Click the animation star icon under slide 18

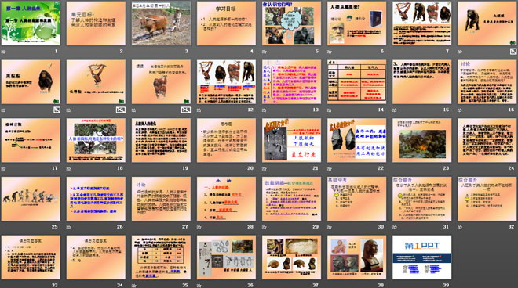69,169
